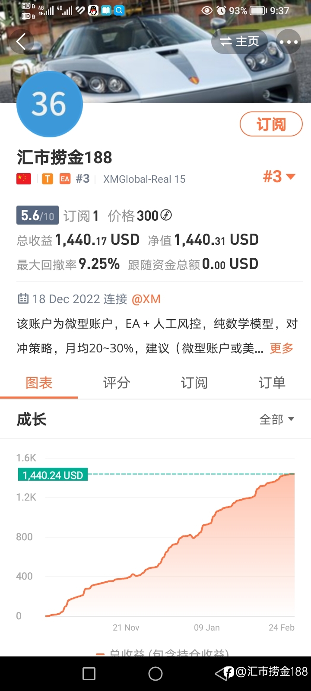This screenshot has height=691, width=311.
Task: Tap the orange EA badge icon
Action: 65,179
